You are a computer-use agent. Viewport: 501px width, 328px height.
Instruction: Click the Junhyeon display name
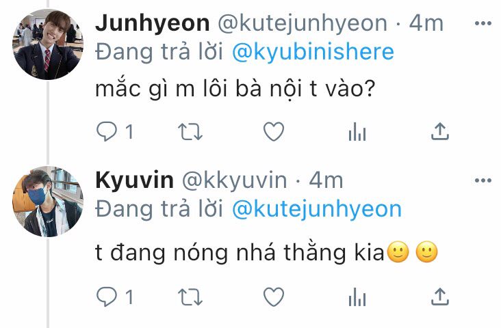pos(153,24)
